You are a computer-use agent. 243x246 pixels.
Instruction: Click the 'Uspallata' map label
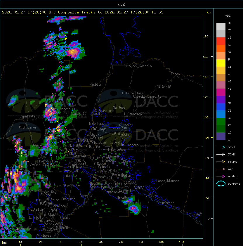(x=27, y=116)
